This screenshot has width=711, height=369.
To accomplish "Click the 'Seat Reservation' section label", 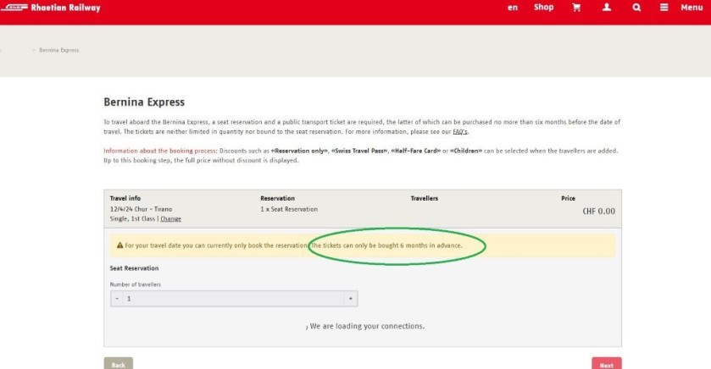I will tap(134, 268).
